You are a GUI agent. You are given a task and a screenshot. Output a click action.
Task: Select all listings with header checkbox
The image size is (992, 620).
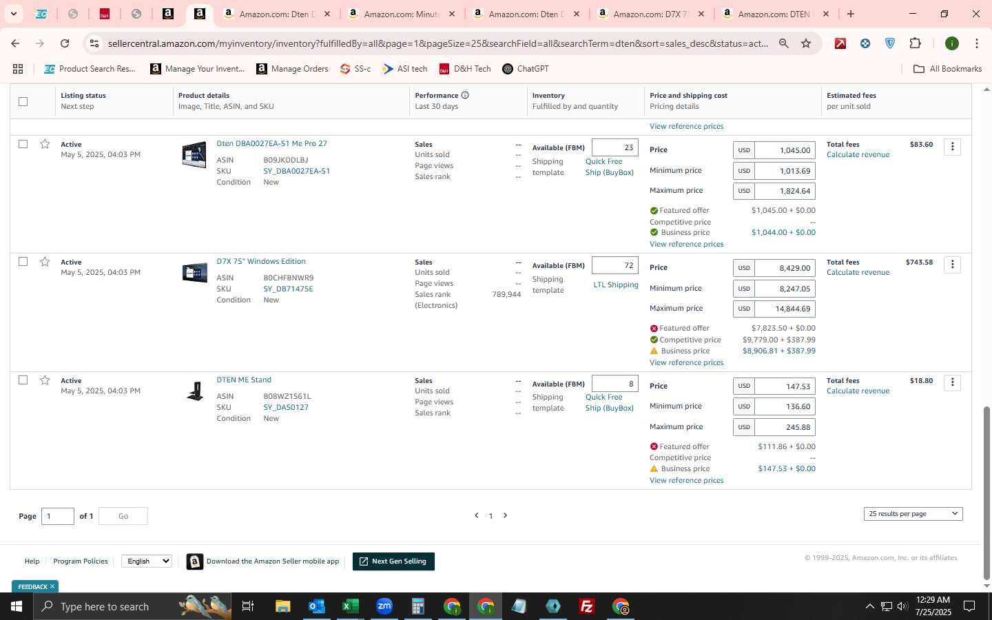[23, 101]
